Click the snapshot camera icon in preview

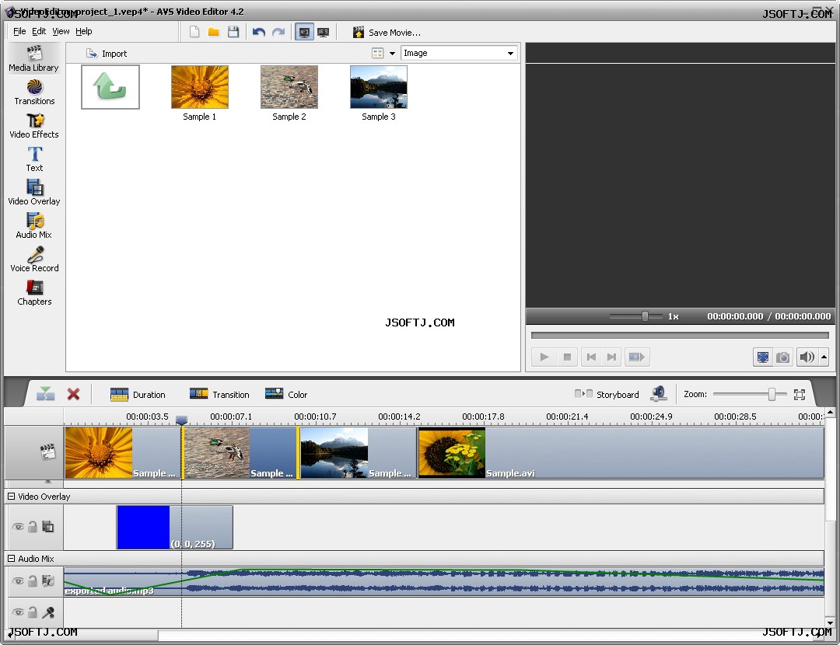(782, 357)
